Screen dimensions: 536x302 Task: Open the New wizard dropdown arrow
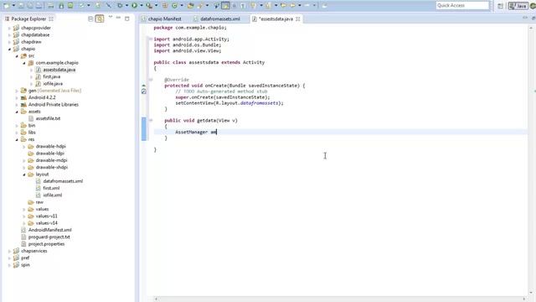(x=13, y=6)
